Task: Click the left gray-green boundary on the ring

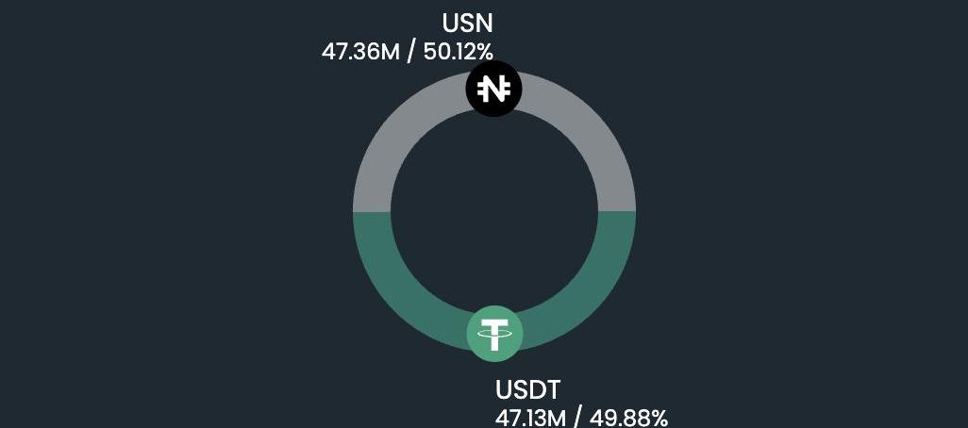Action: [x=372, y=211]
